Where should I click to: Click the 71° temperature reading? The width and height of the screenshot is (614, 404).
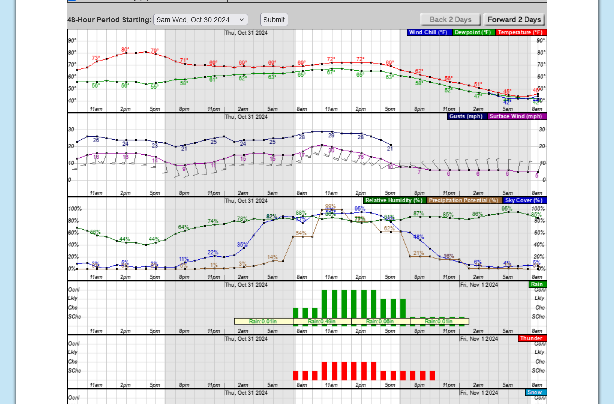click(x=184, y=60)
